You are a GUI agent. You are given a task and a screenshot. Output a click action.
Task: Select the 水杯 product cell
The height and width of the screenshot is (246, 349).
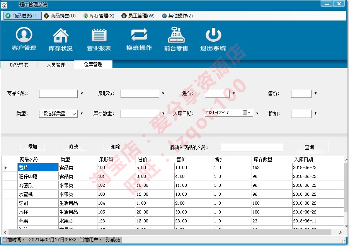38,212
